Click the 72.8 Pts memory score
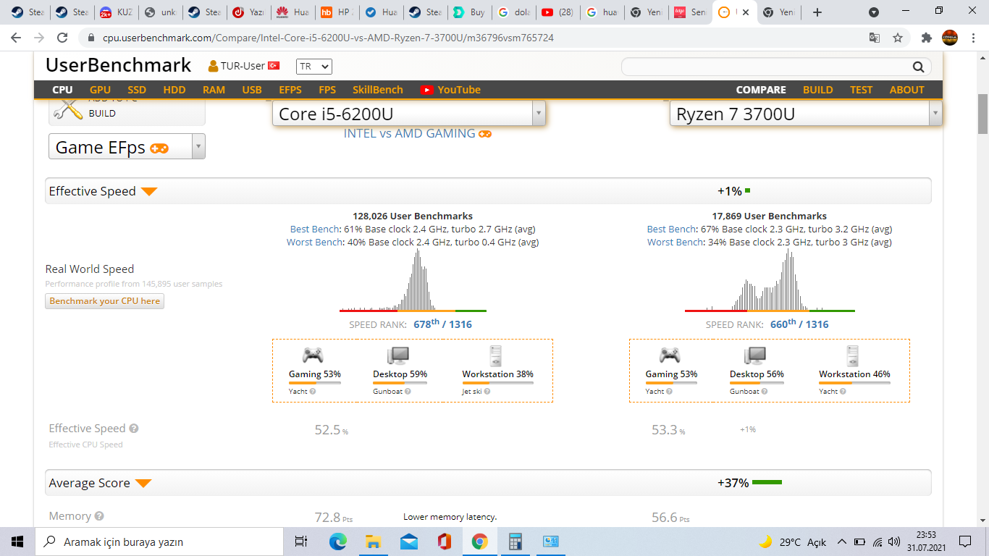The height and width of the screenshot is (556, 989). [334, 517]
